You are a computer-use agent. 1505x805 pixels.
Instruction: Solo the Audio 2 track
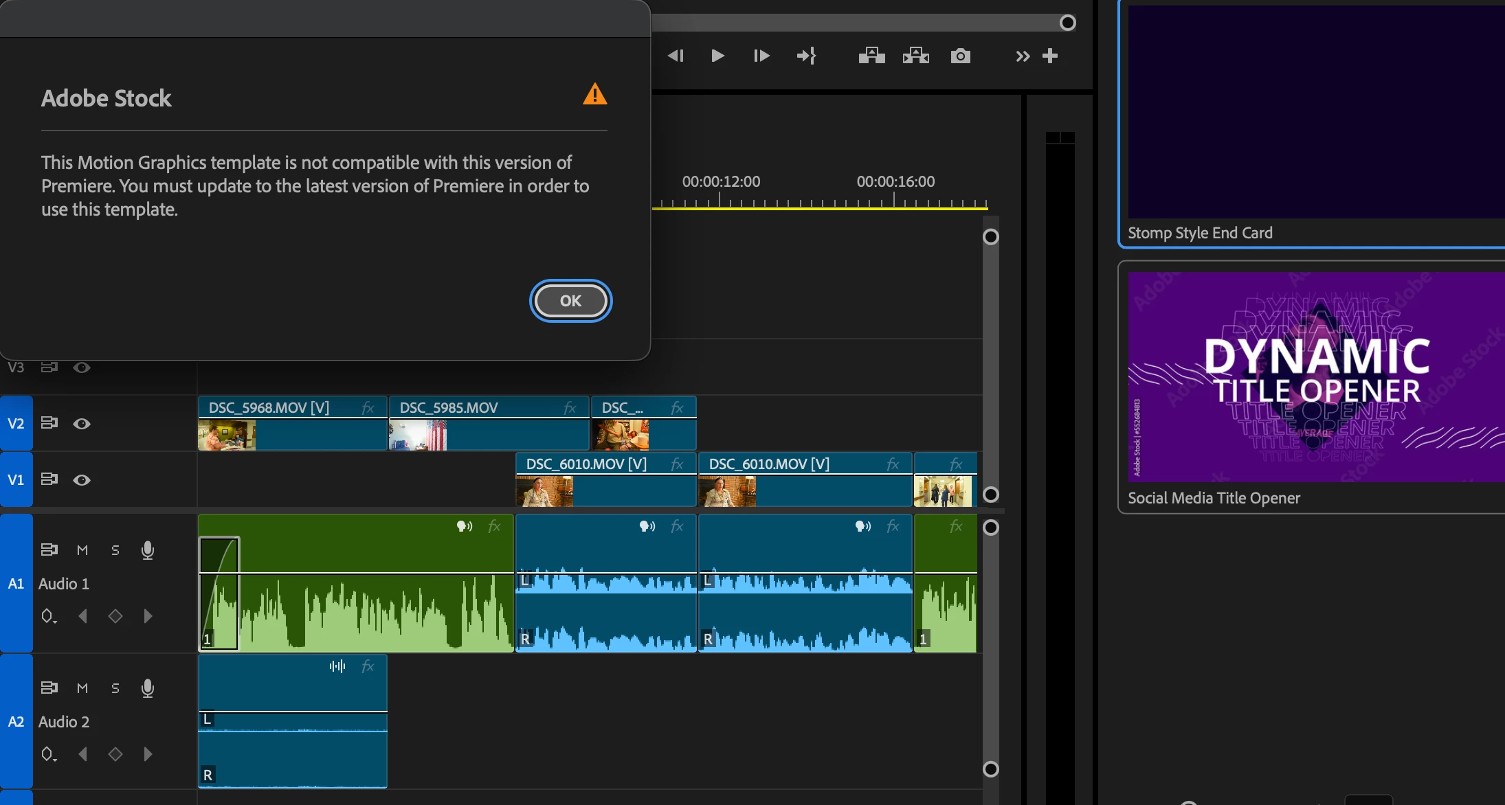pyautogui.click(x=115, y=688)
